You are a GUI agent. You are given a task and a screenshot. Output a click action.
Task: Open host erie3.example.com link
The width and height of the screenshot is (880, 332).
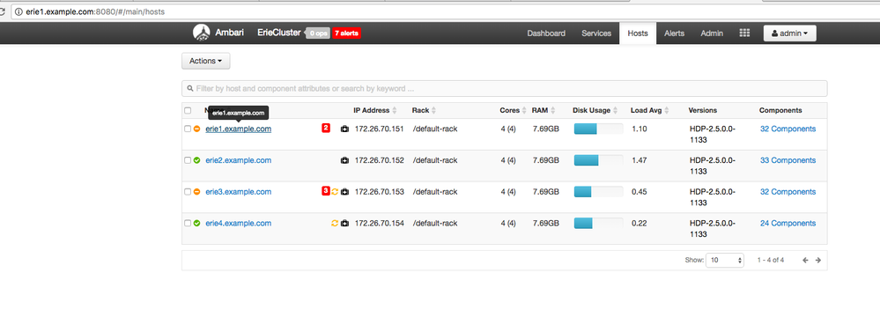pyautogui.click(x=239, y=192)
